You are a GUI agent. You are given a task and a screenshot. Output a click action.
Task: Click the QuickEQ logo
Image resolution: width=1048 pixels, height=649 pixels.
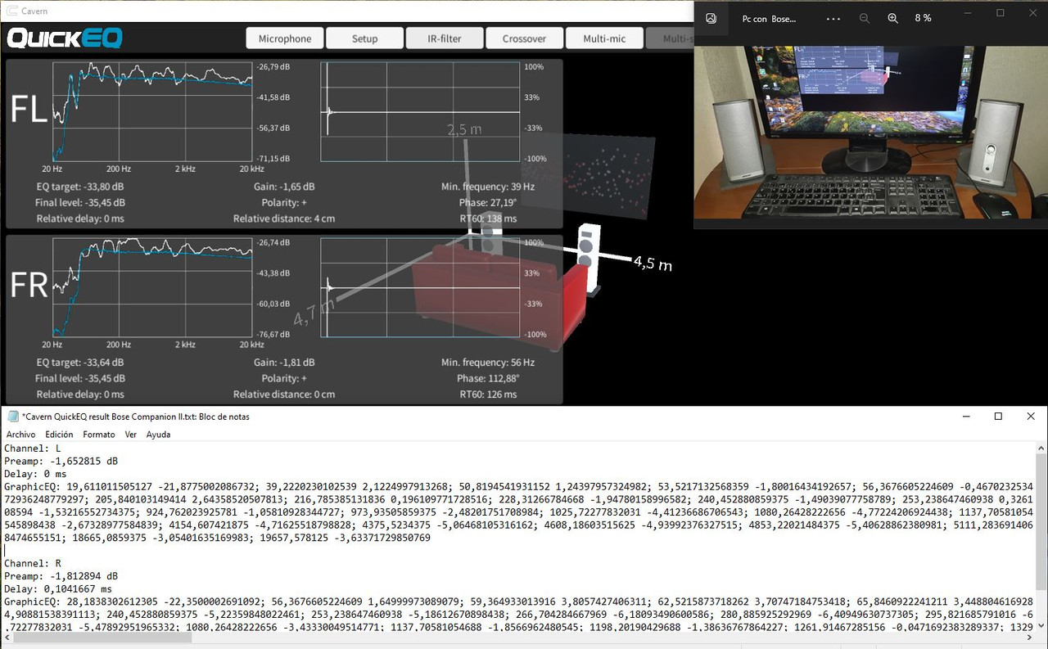(65, 38)
